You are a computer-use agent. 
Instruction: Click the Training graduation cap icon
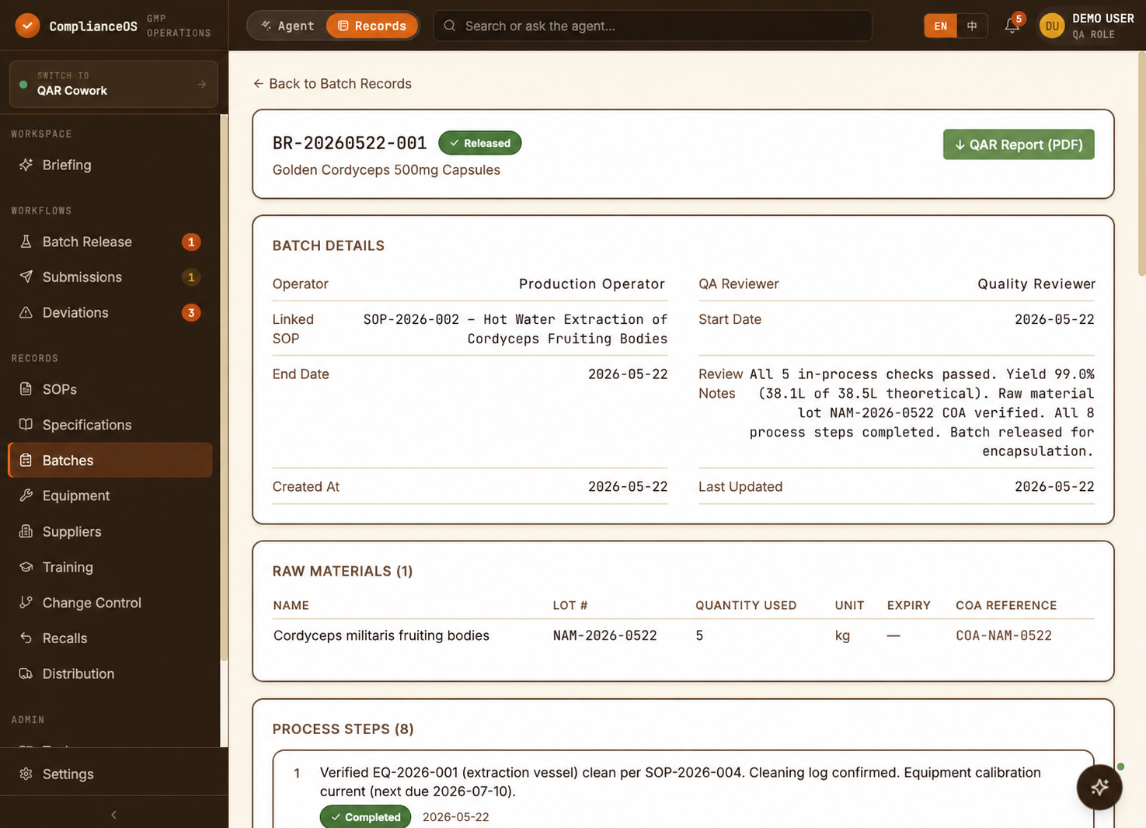(x=26, y=567)
